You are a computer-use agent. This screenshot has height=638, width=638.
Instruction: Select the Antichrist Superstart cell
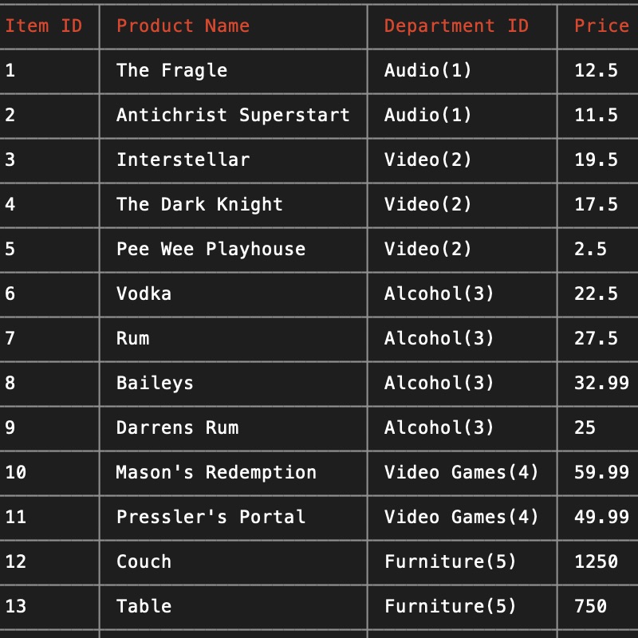coord(233,115)
